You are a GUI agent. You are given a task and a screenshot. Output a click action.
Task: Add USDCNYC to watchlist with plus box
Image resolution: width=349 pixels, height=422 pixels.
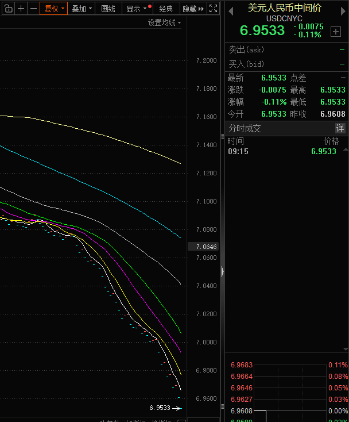[x=336, y=32]
